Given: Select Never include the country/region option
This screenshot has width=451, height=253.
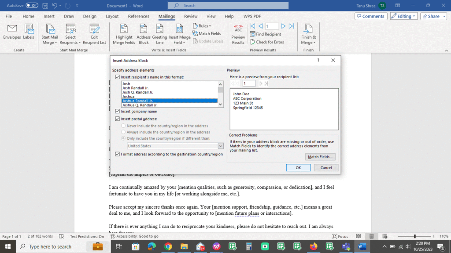Looking at the screenshot, I should pos(123,126).
